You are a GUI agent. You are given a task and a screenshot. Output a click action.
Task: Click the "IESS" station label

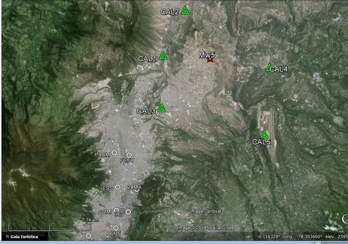(x=107, y=188)
